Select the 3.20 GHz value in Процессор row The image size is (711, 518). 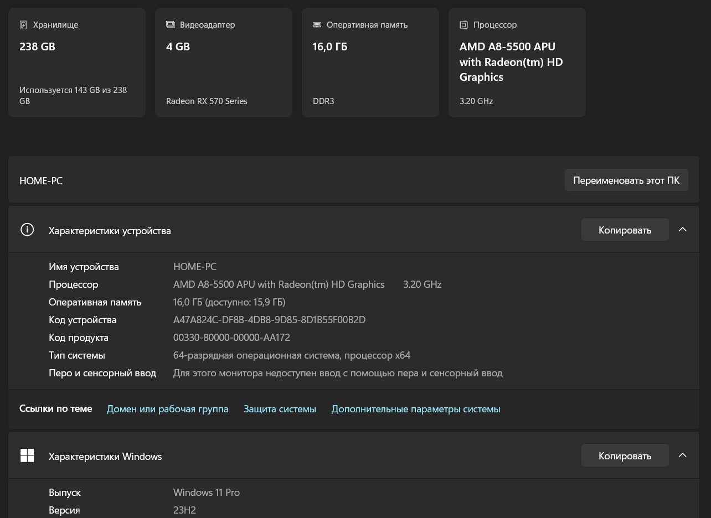click(x=423, y=284)
